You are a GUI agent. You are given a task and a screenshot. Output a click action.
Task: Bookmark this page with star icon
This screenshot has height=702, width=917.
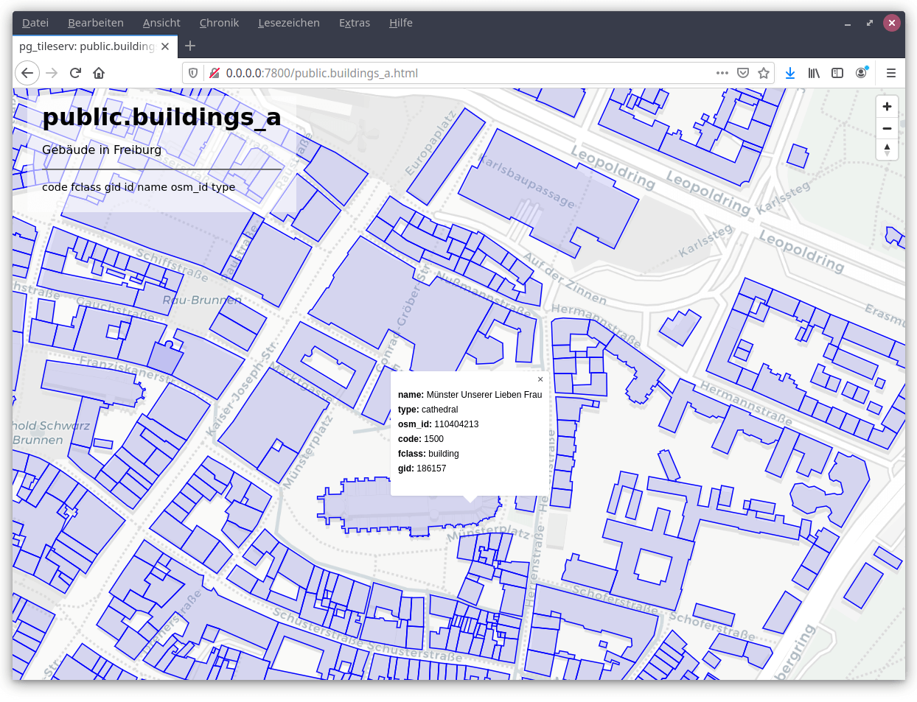point(764,73)
